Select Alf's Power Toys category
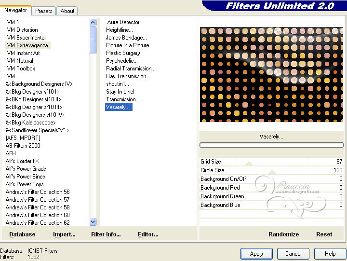Image resolution: width=347 pixels, height=261 pixels. click(25, 184)
